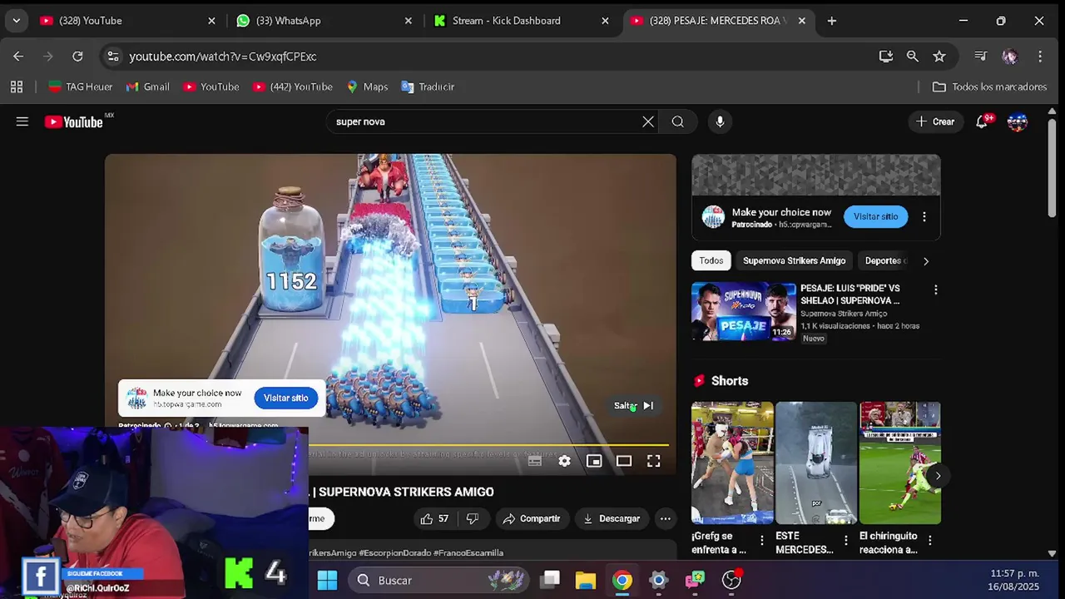Screen dimensions: 1065x599
Task: View site information icon in address bar
Action: click(113, 56)
